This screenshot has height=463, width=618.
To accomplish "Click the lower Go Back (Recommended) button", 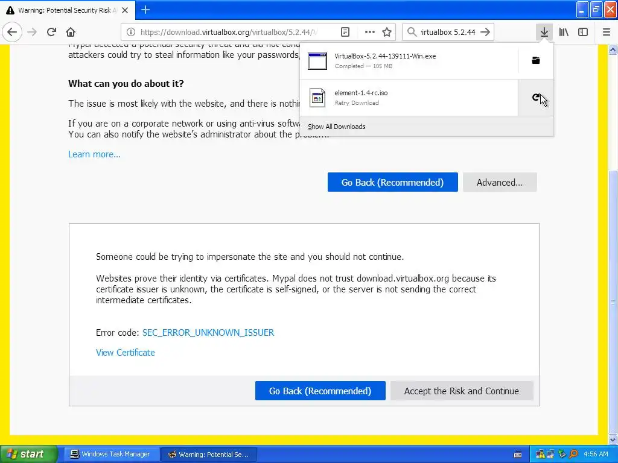I will coord(320,391).
